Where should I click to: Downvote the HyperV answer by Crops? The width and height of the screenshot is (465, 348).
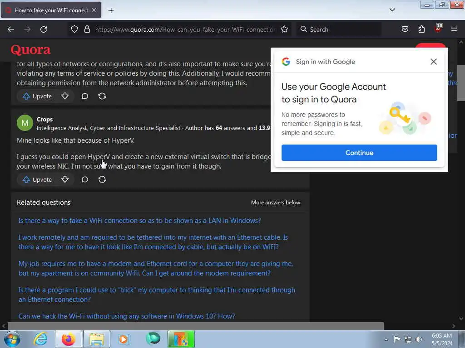[x=65, y=179]
